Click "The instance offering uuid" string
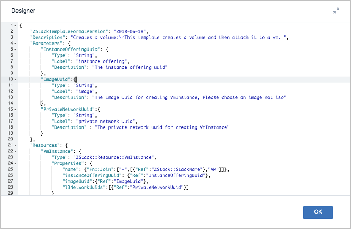 [130, 67]
